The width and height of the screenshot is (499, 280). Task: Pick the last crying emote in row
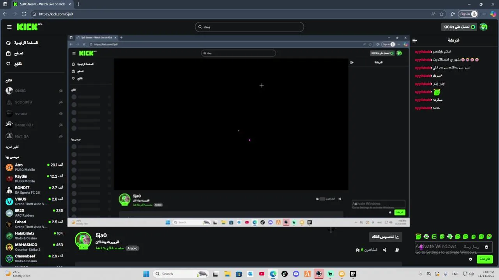(489, 236)
